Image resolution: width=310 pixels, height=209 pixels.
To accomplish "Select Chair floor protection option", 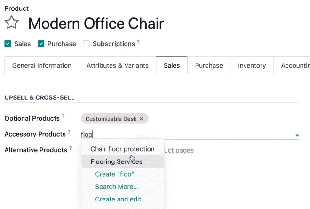I will pyautogui.click(x=123, y=149).
